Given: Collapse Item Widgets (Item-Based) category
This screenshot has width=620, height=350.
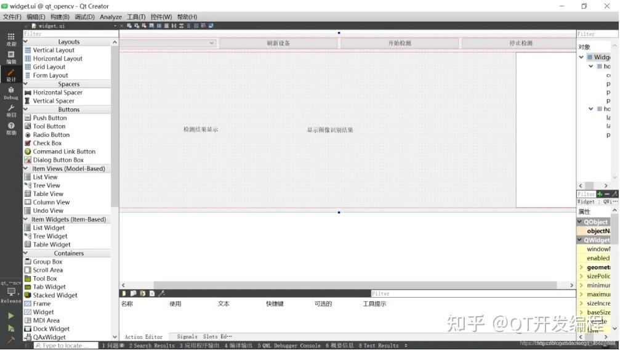Looking at the screenshot, I should point(26,219).
